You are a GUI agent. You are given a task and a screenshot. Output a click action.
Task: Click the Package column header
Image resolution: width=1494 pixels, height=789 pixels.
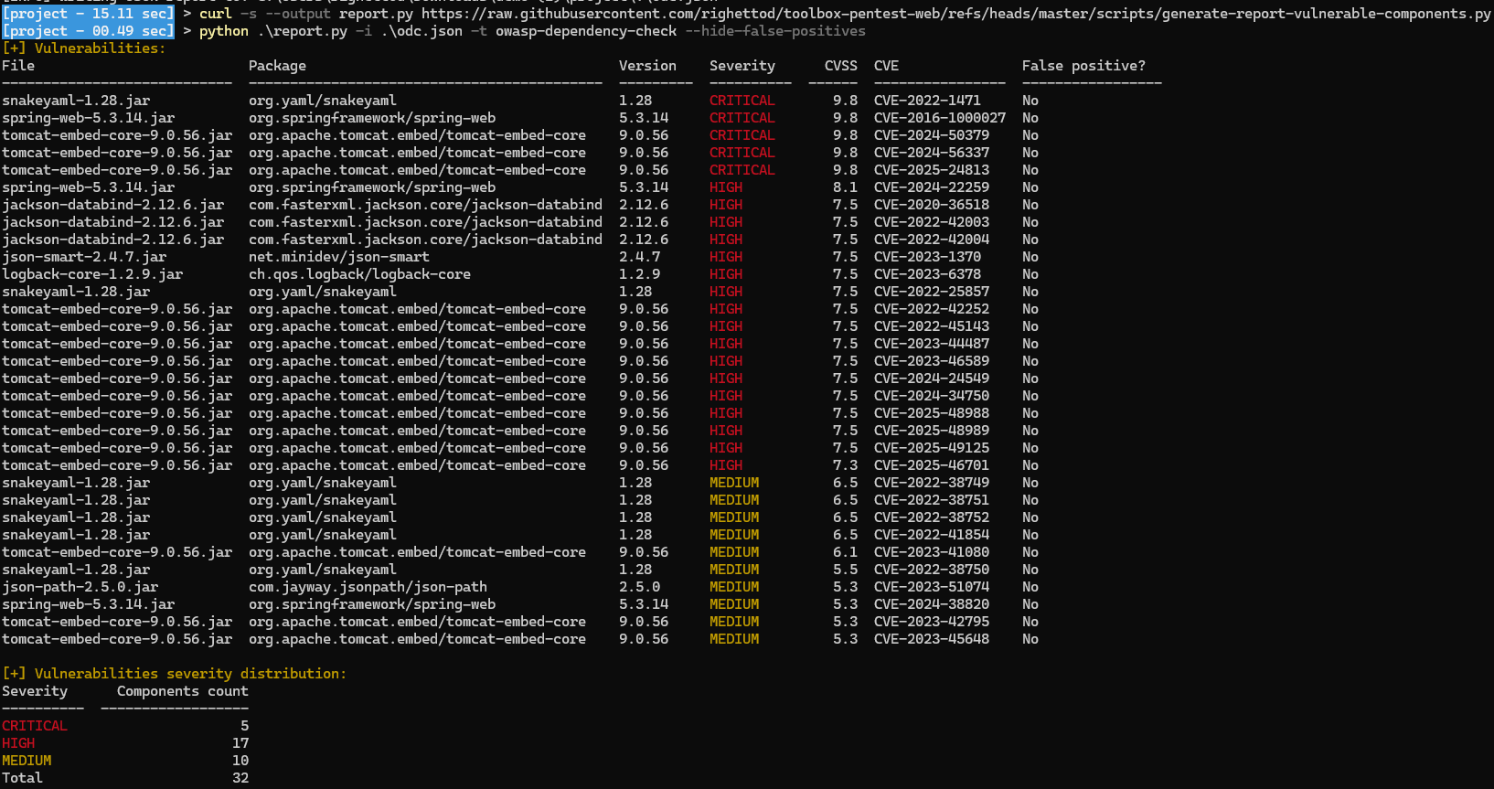click(277, 66)
